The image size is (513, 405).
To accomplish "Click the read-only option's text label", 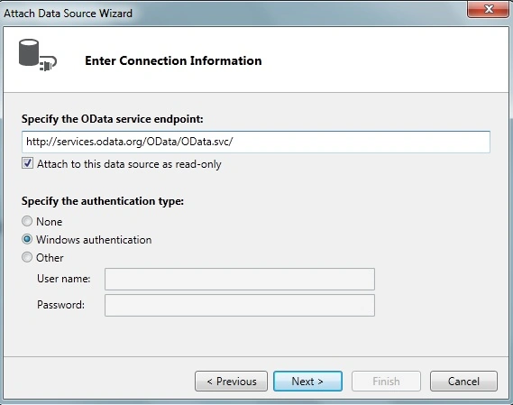I will tap(129, 164).
